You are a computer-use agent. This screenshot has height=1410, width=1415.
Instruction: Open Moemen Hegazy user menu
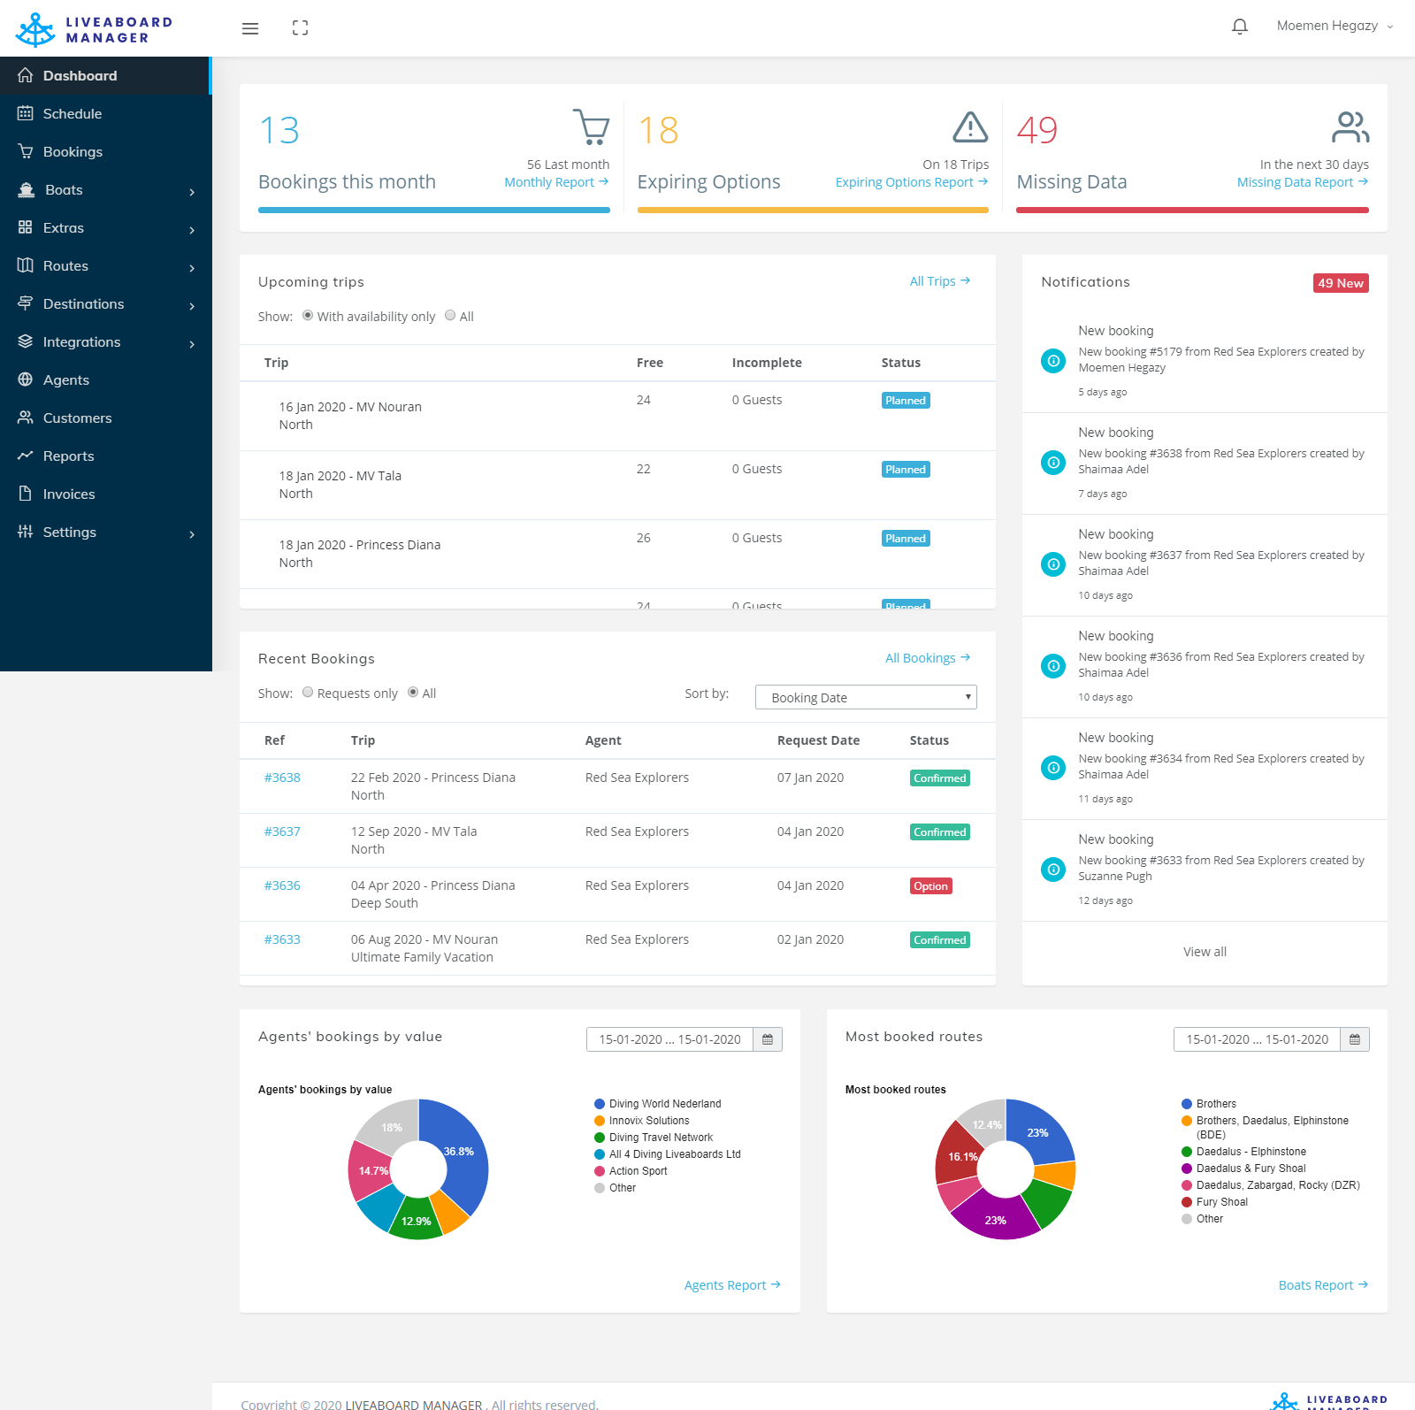click(1334, 26)
